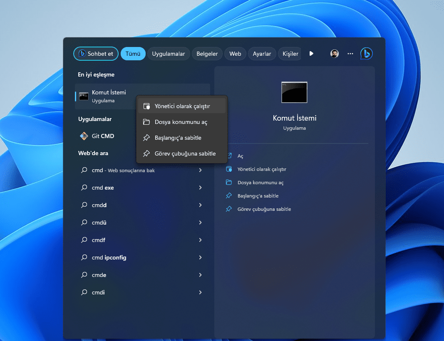Click folder icon beside Dosya konumunu aç in right pane
The height and width of the screenshot is (341, 444).
pyautogui.click(x=228, y=183)
